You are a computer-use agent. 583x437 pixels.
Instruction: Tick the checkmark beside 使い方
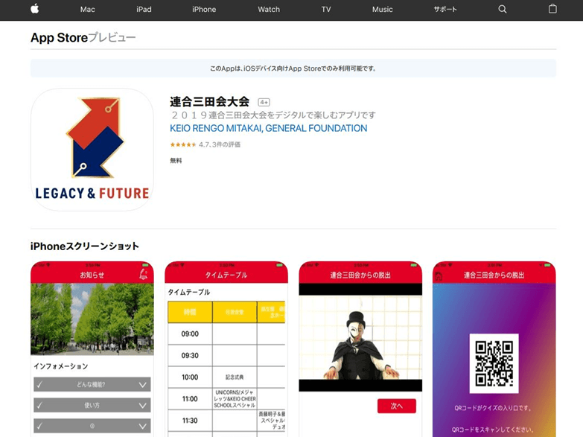(39, 406)
